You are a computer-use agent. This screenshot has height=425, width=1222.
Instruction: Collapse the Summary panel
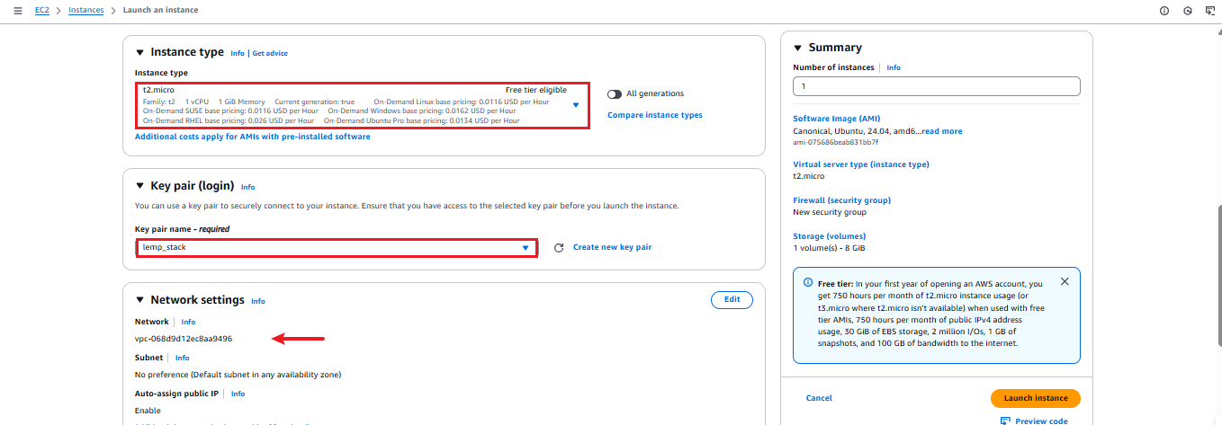[x=797, y=48]
